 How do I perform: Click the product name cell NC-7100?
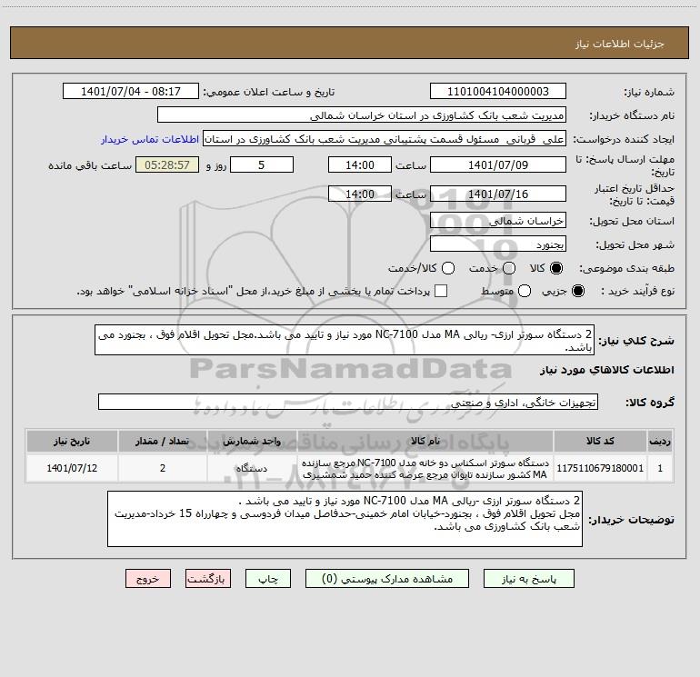tap(425, 468)
